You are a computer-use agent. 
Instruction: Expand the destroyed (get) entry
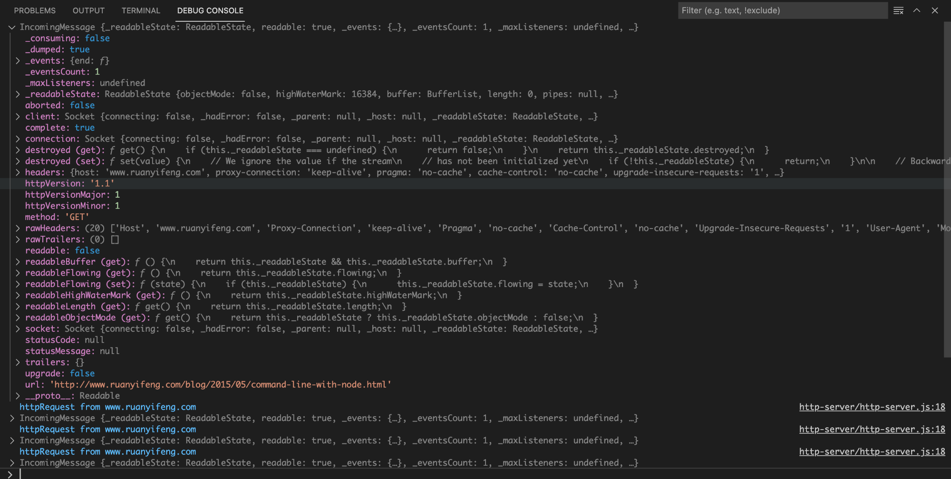point(18,150)
